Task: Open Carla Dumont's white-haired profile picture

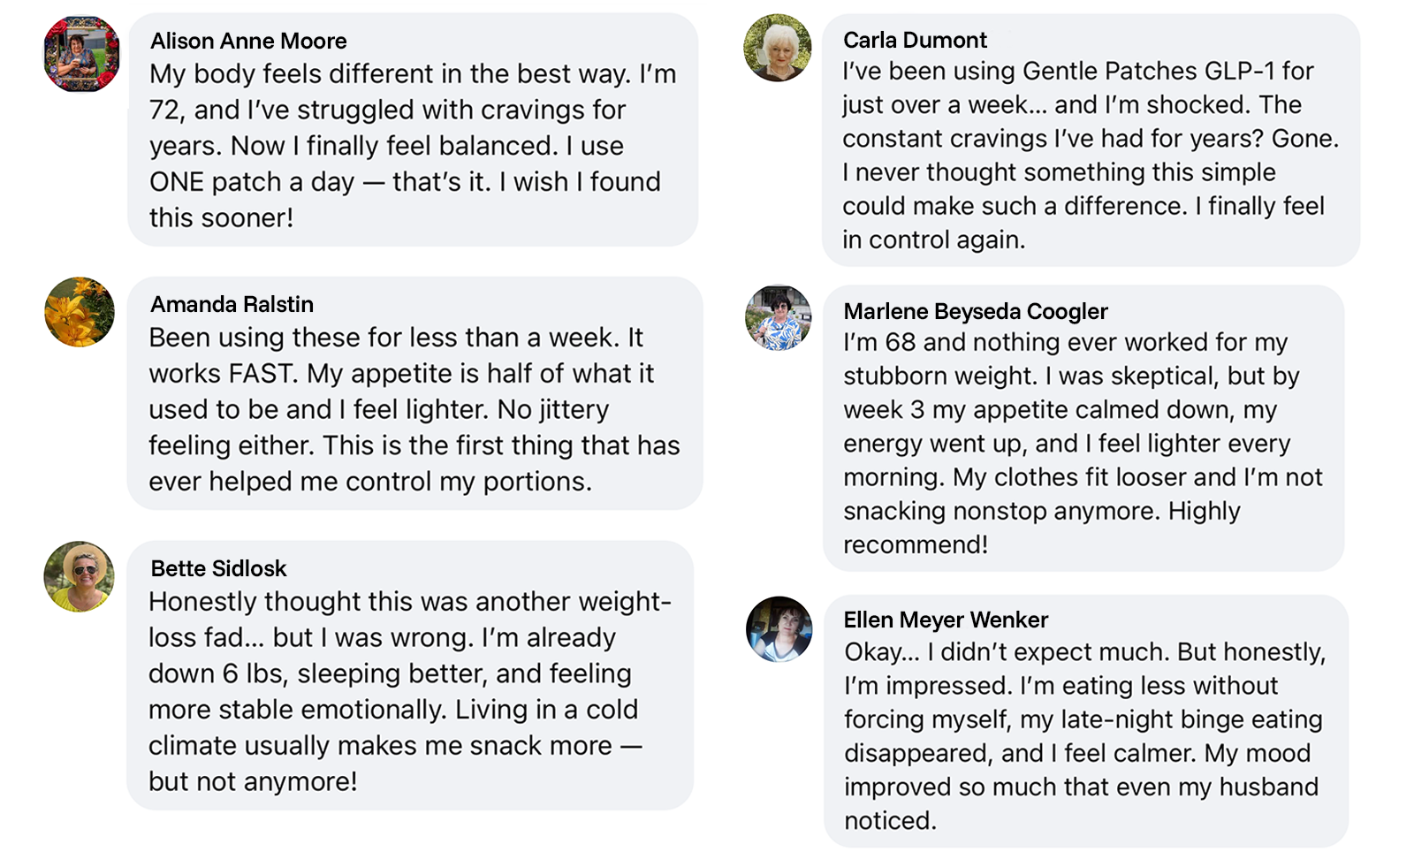Action: [x=778, y=48]
